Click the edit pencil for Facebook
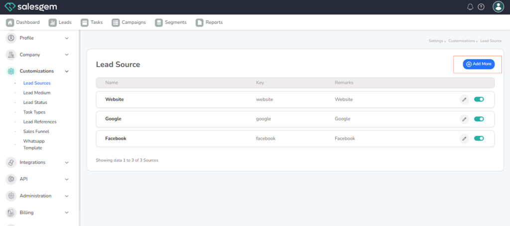Screen dimensions: 510x226 coord(464,139)
